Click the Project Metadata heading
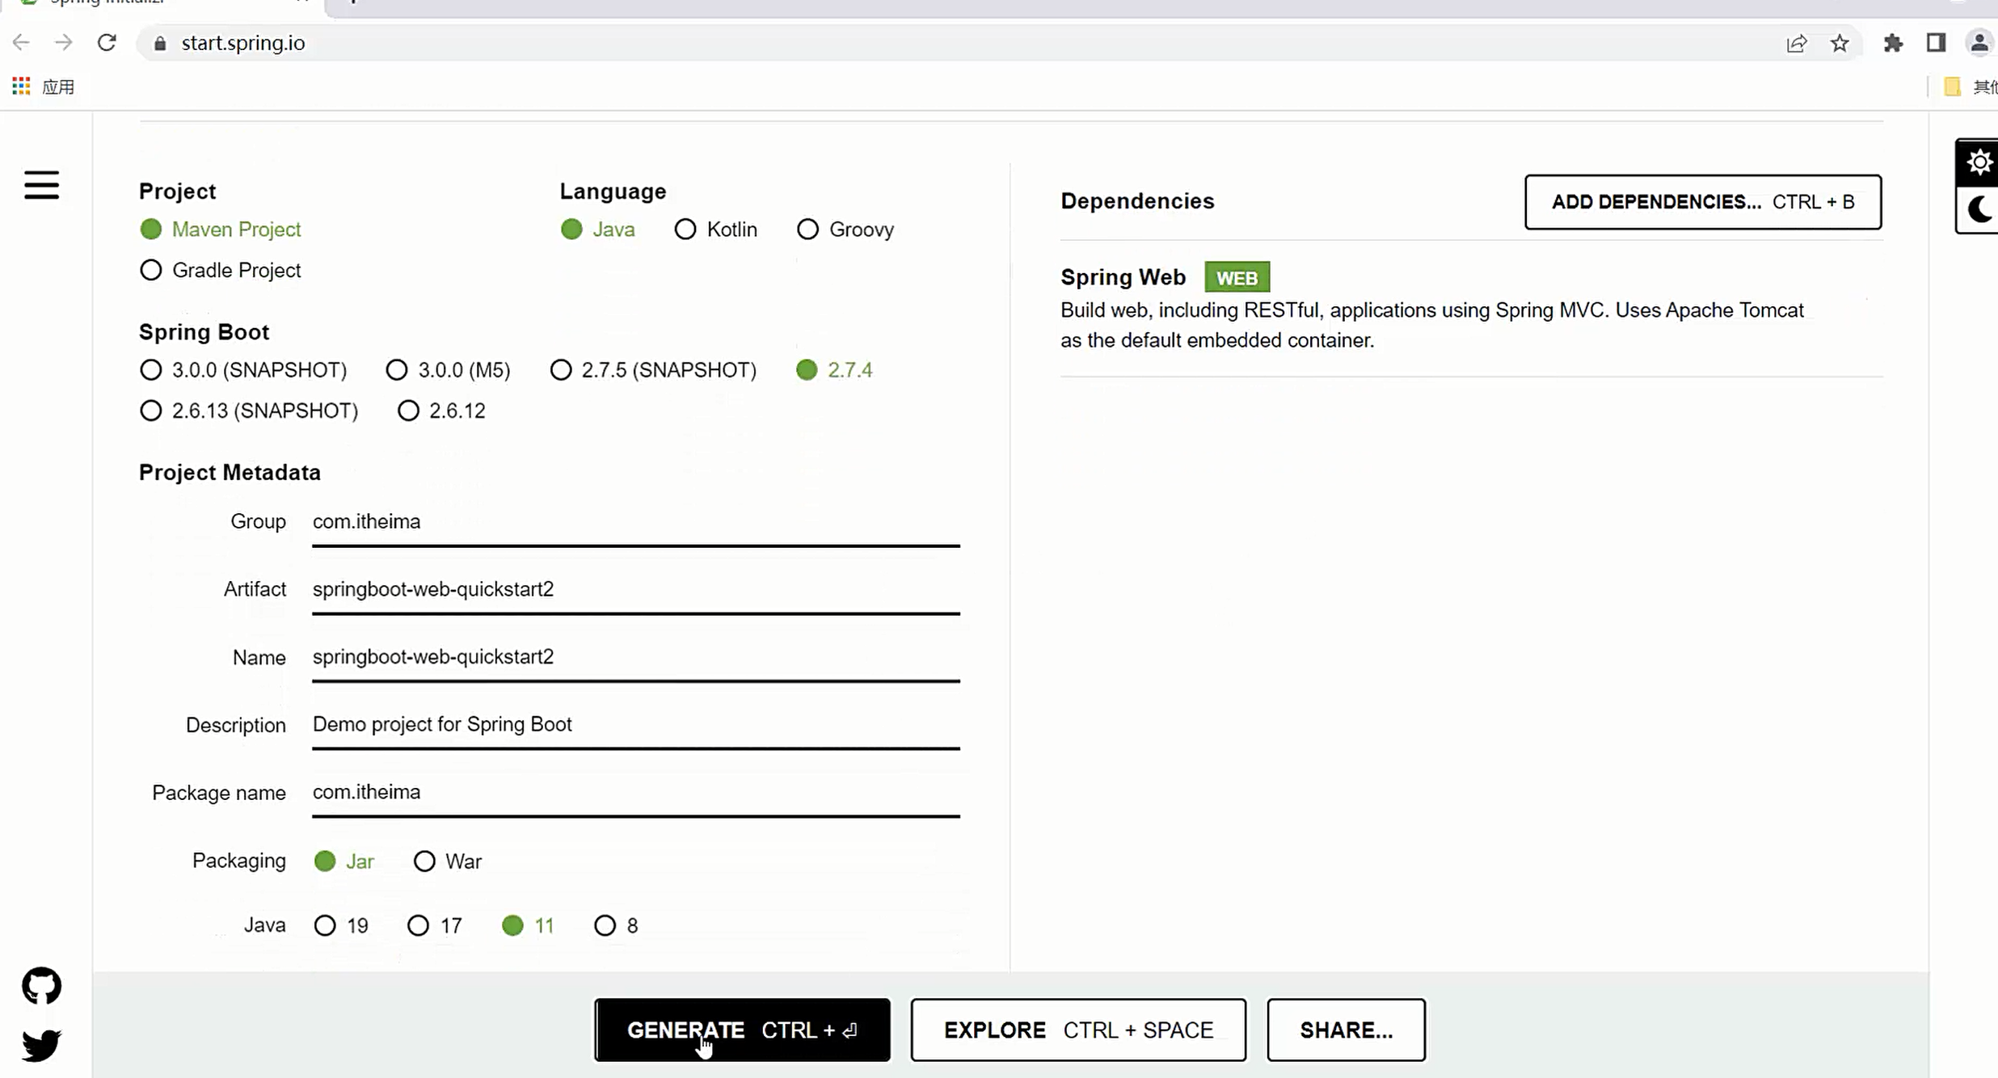The image size is (1998, 1078). (230, 473)
